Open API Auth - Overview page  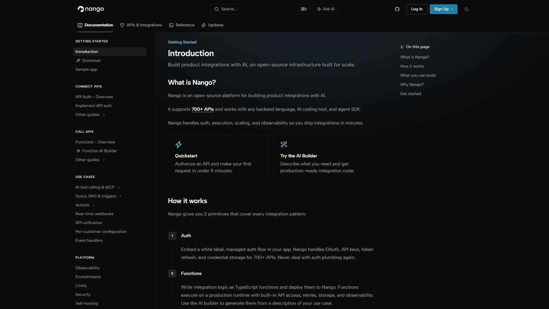coord(94,97)
